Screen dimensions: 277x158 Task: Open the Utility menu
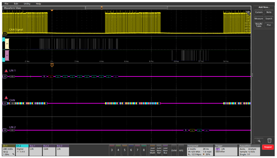(26, 4)
